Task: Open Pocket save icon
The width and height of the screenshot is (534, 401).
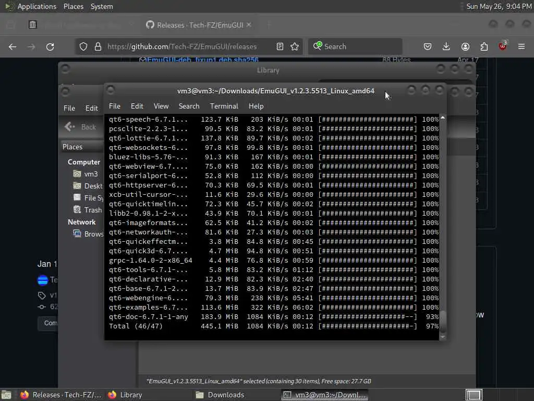Action: tap(428, 46)
